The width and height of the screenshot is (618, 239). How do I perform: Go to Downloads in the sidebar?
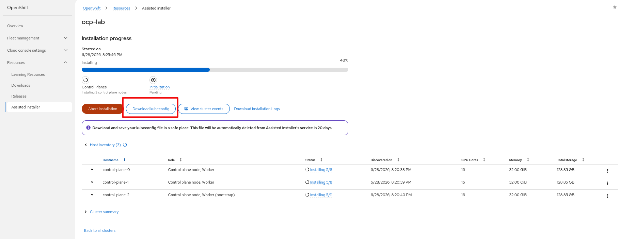click(x=21, y=85)
